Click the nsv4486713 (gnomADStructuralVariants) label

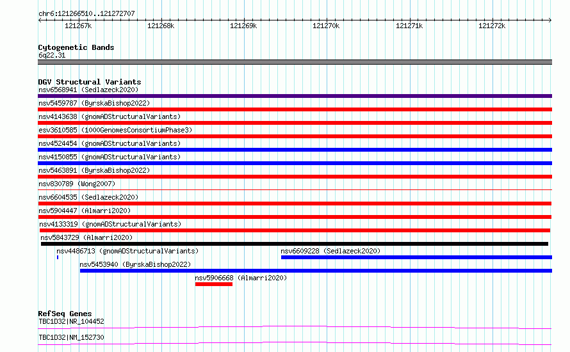(127, 251)
